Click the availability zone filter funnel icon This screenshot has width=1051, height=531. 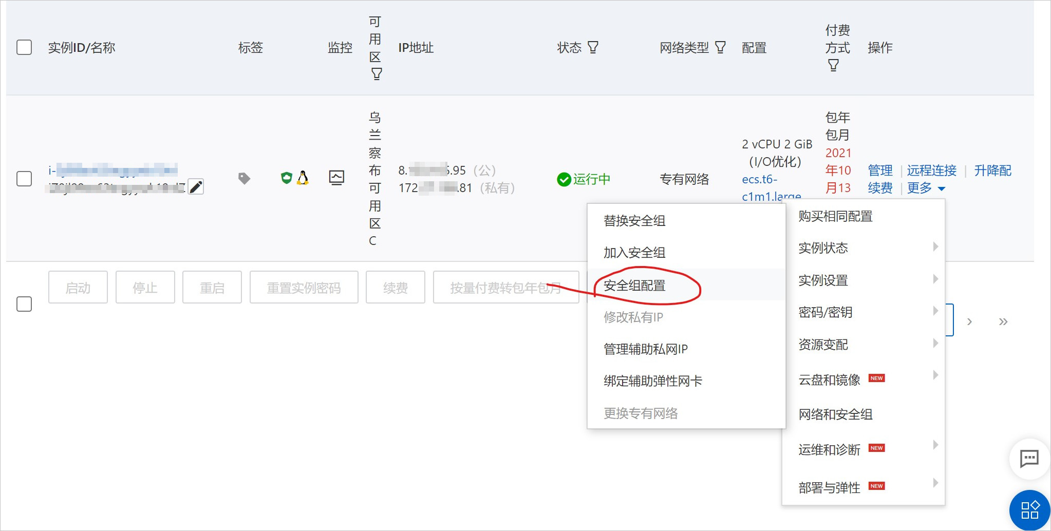tap(377, 74)
